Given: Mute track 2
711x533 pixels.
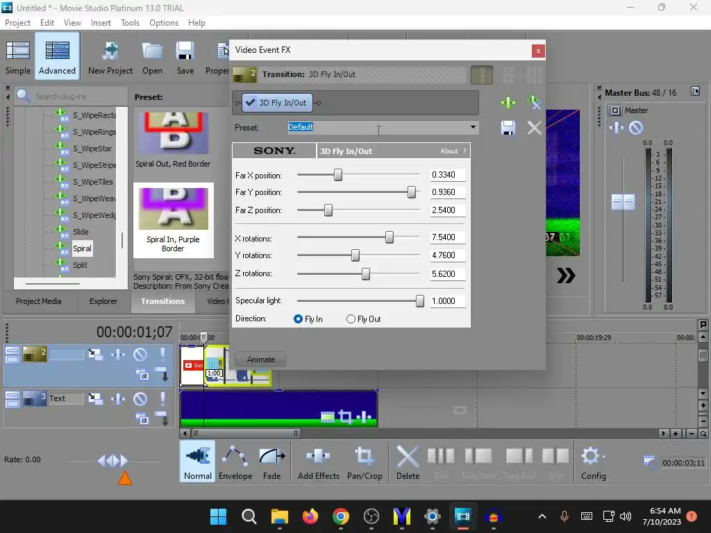Looking at the screenshot, I should tap(140, 354).
